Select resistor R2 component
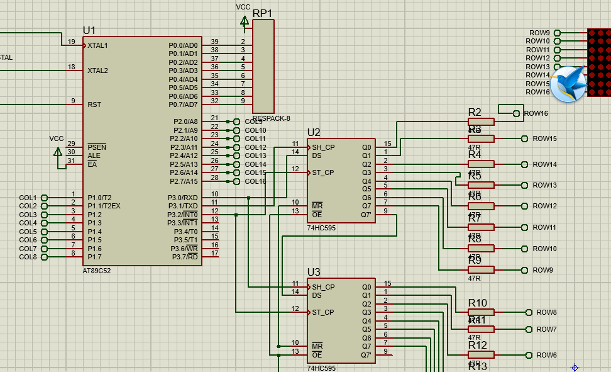 pos(481,121)
